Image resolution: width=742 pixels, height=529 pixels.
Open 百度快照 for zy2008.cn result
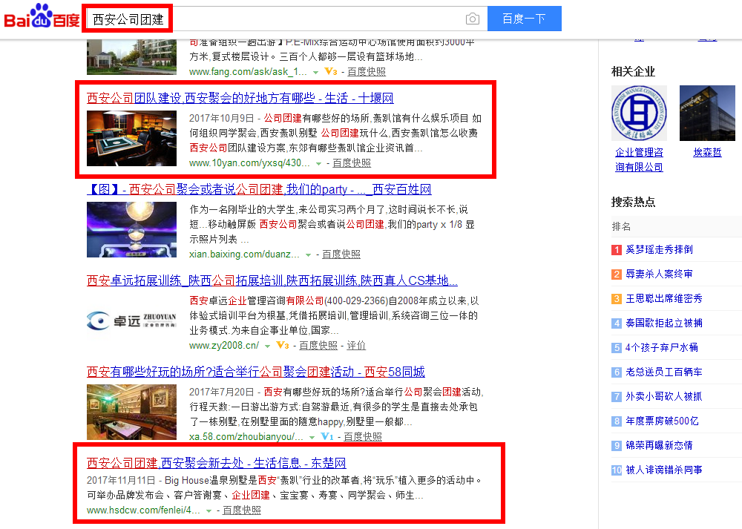[x=318, y=346]
